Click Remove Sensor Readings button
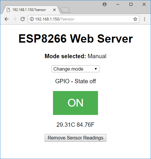 (x=75, y=138)
